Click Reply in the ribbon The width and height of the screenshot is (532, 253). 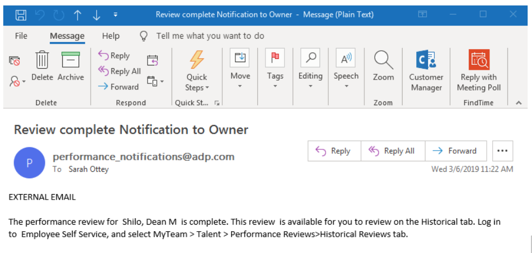click(x=114, y=56)
